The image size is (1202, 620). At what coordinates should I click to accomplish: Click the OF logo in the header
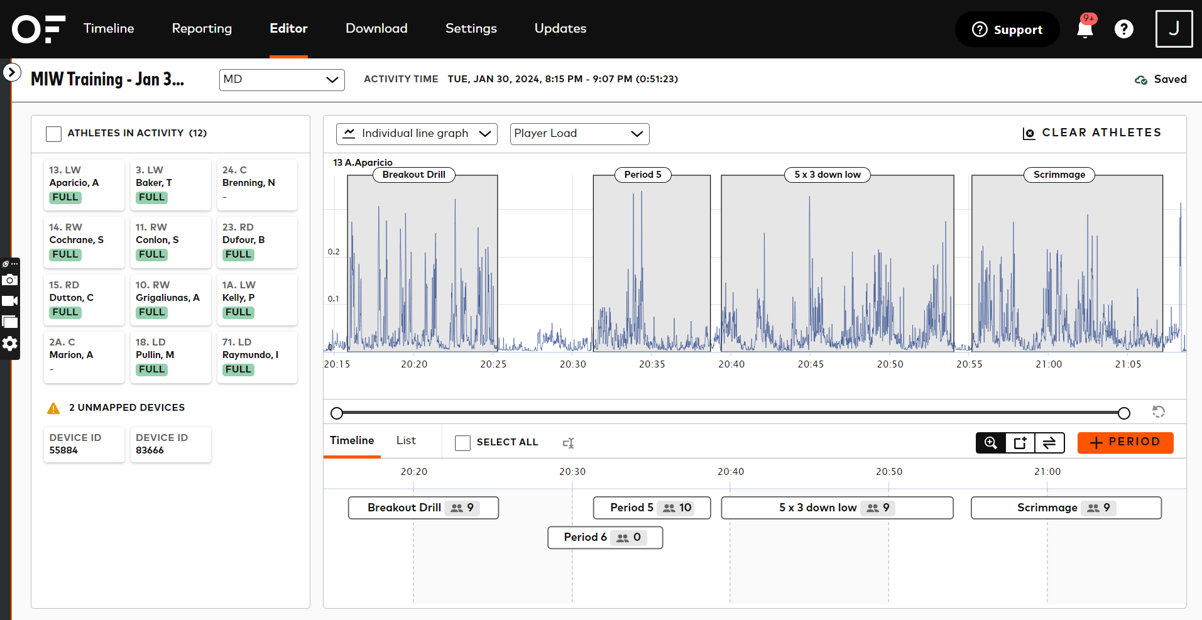click(38, 29)
